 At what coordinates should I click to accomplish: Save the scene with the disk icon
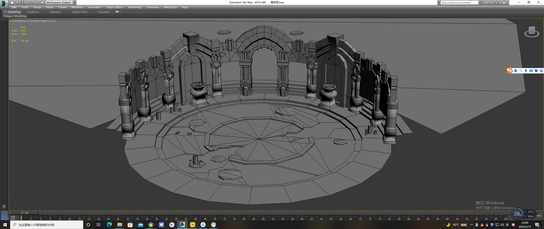[22, 2]
